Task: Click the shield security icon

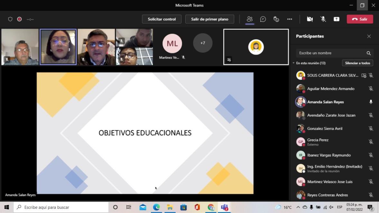Action: (x=10, y=19)
